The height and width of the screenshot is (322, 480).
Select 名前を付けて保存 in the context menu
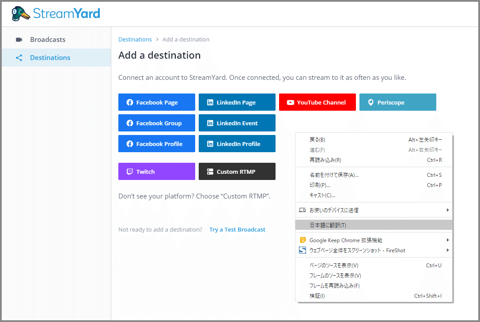point(334,175)
